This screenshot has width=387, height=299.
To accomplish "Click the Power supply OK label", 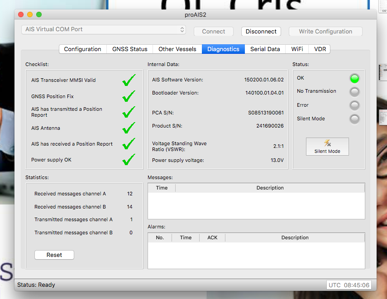I will pos(51,160).
